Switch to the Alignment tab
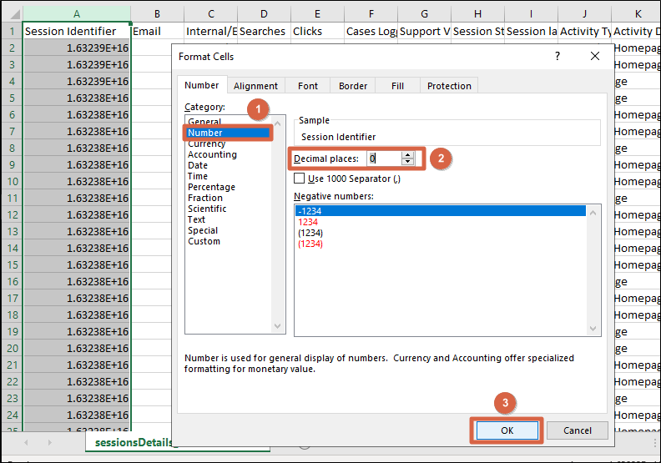The image size is (661, 463). click(x=255, y=86)
